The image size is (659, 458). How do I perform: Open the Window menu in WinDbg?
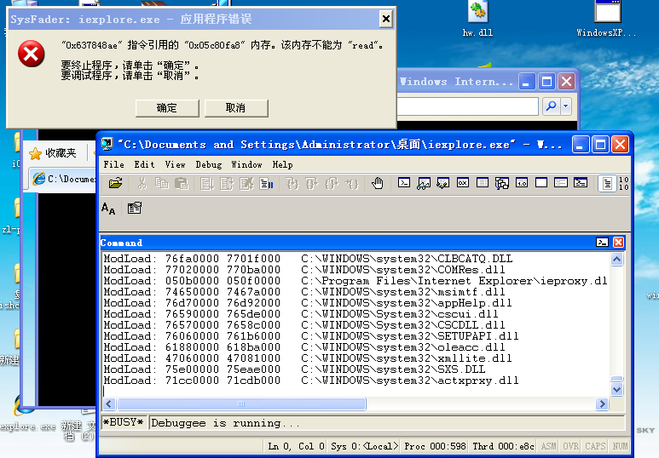[x=246, y=164]
